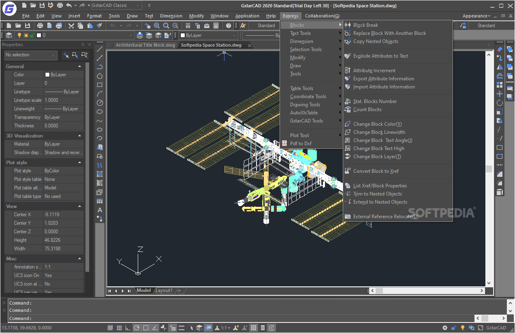Select the Polygon draw tool

100,76
